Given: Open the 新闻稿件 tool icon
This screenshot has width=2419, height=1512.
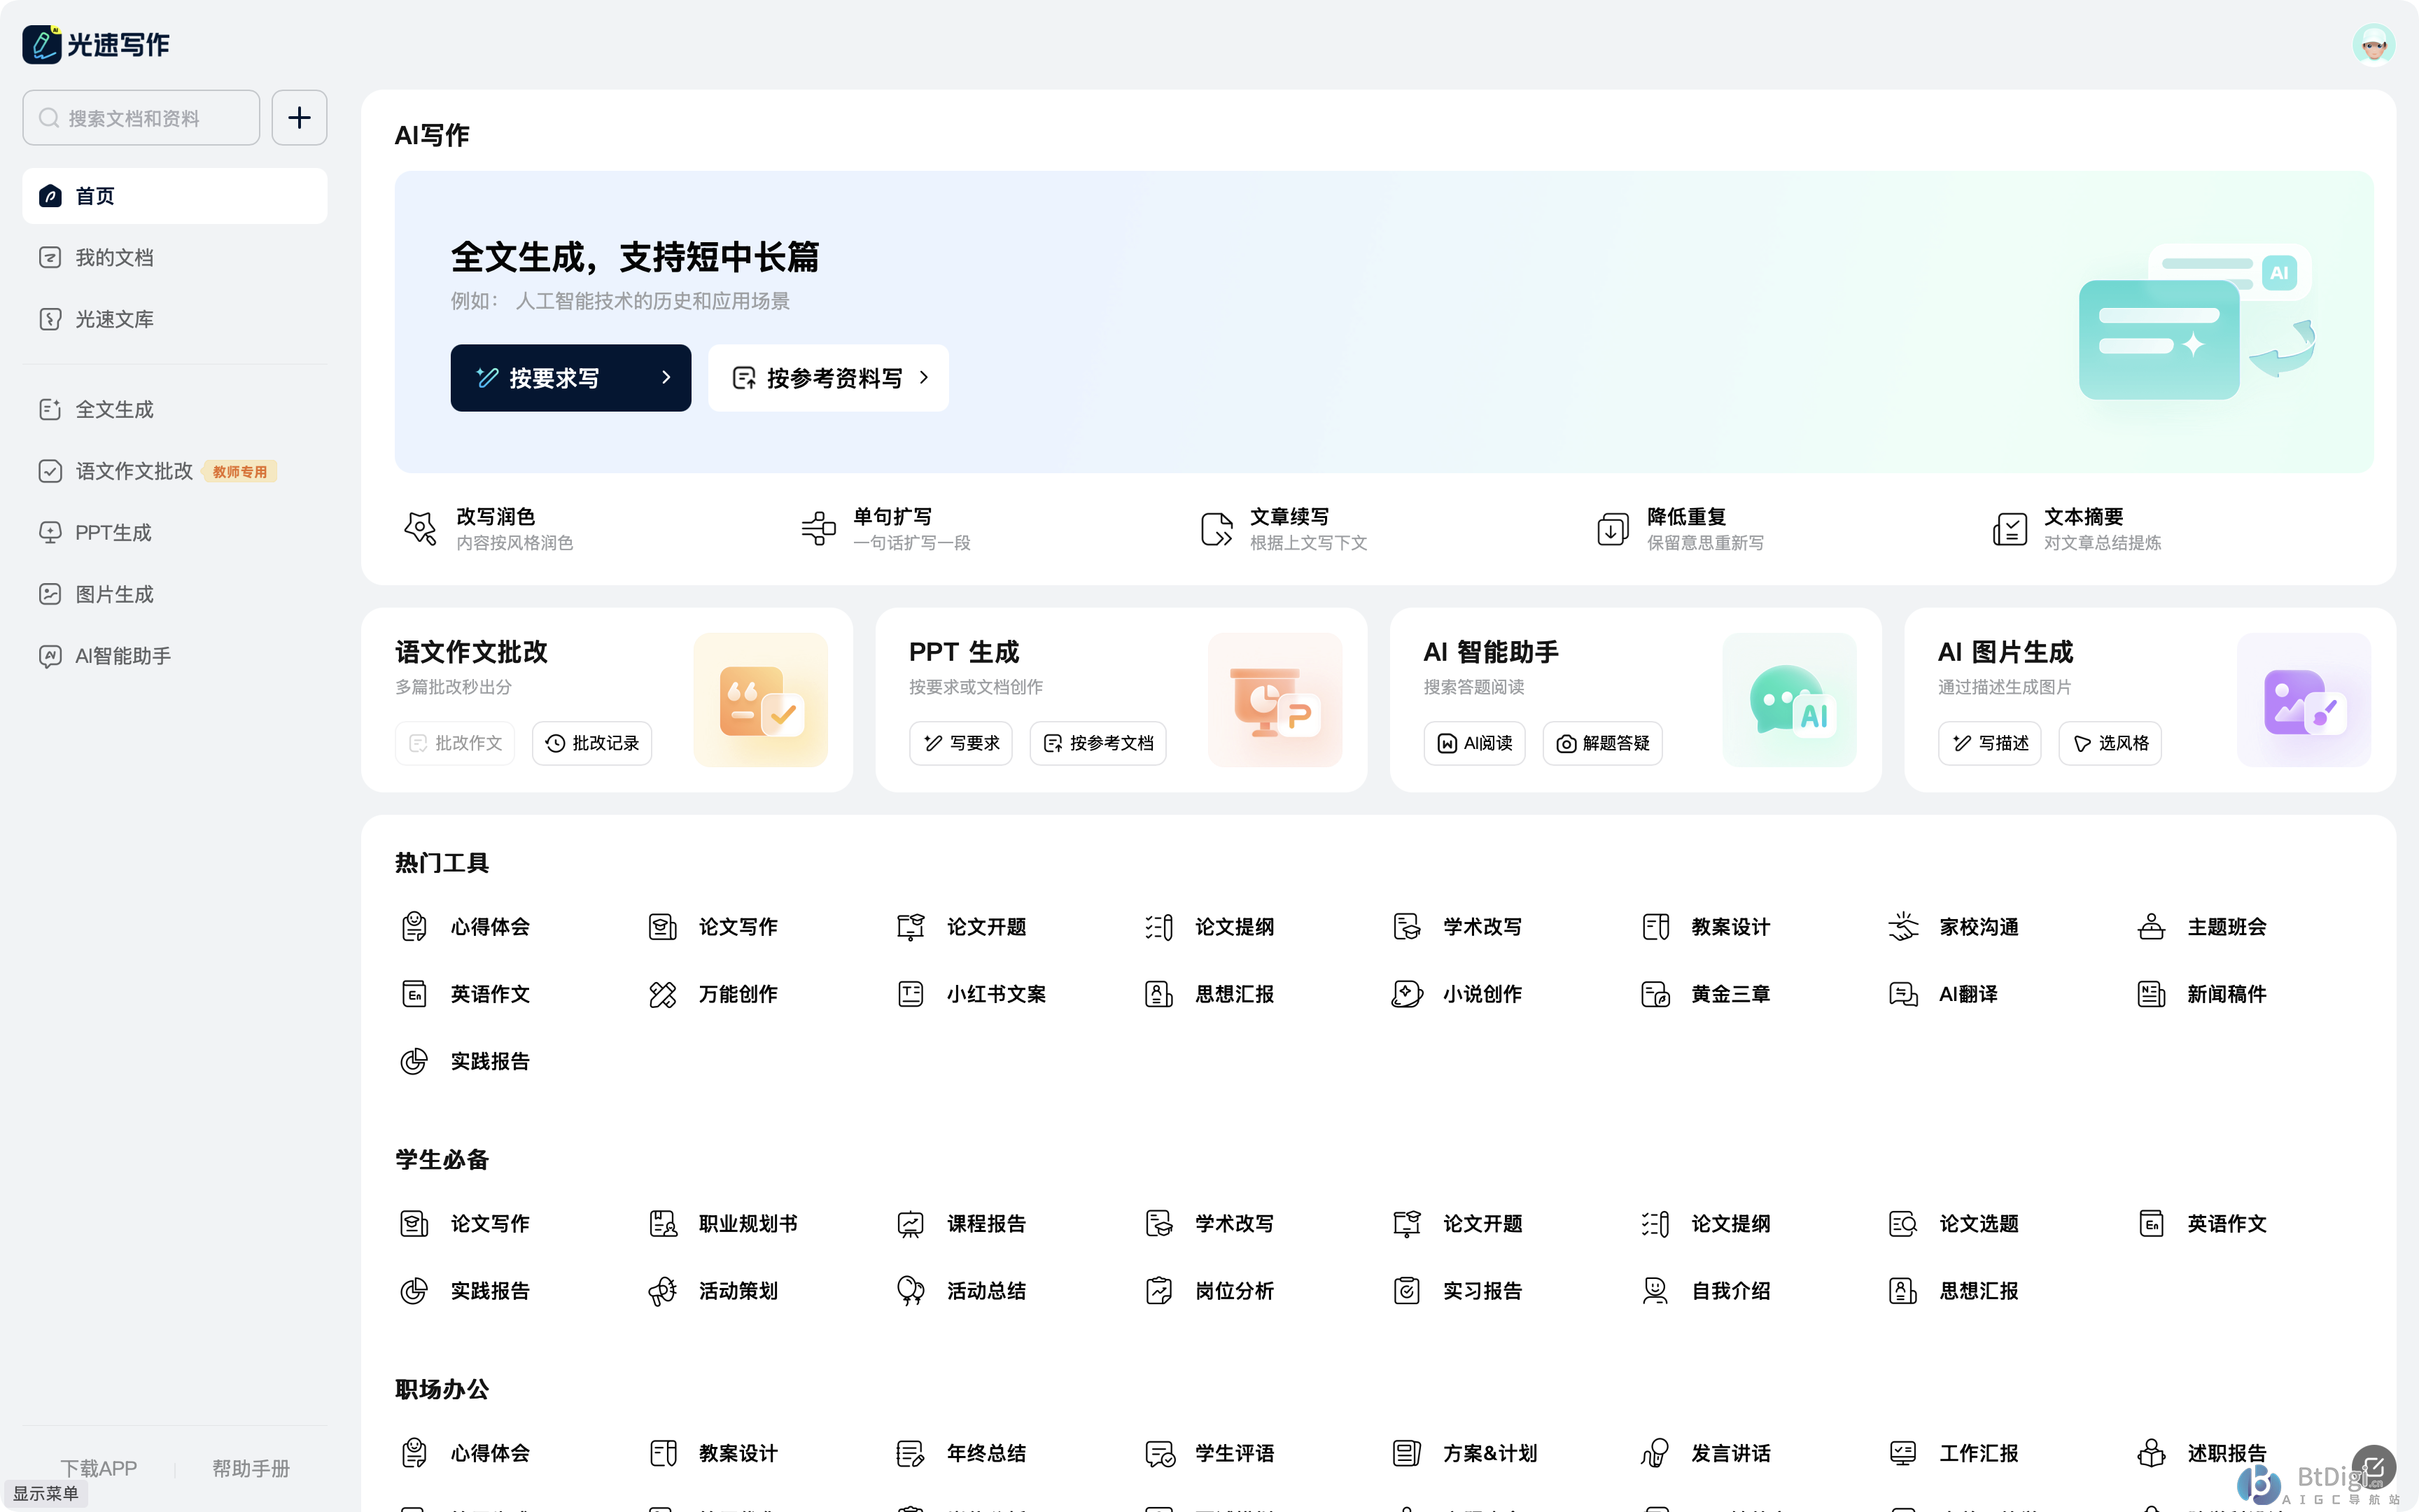Looking at the screenshot, I should (x=2151, y=994).
